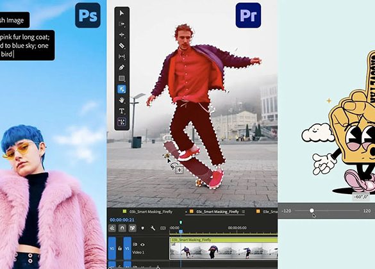Click the Video 1 track name

(x=138, y=252)
